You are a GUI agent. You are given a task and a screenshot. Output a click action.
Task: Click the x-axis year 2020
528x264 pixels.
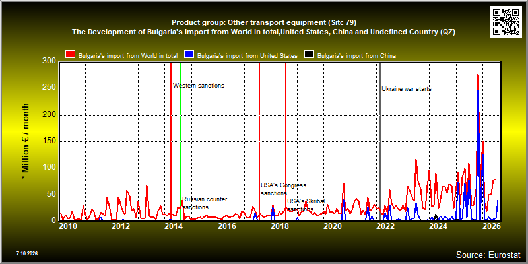pyautogui.click(x=333, y=226)
